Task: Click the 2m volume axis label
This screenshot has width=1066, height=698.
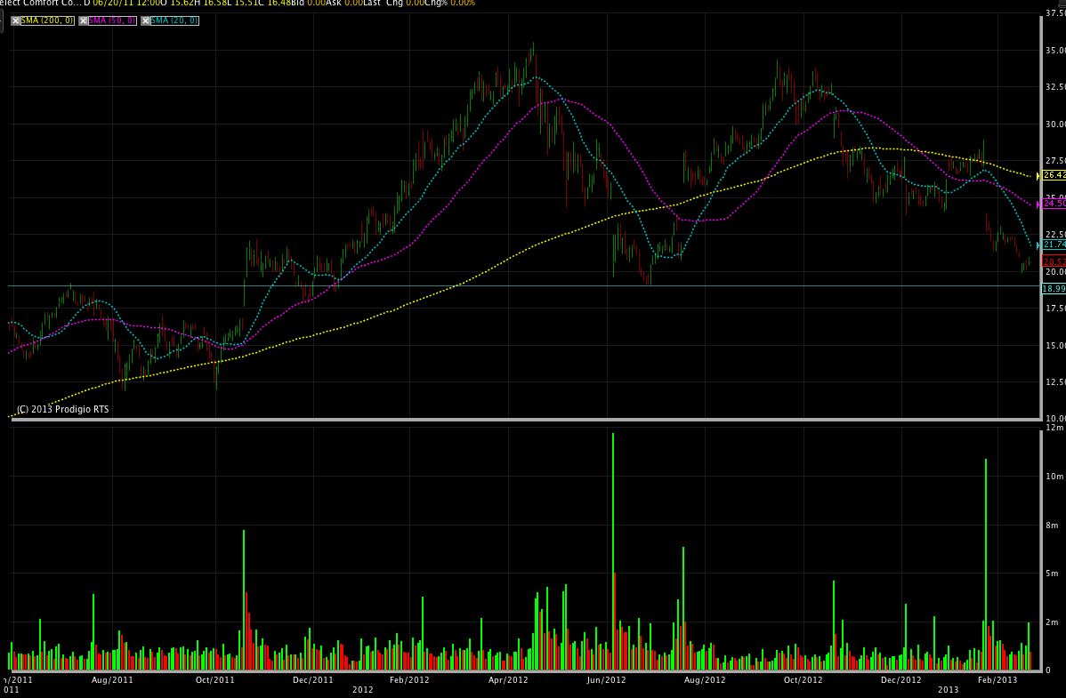Action: (1053, 622)
